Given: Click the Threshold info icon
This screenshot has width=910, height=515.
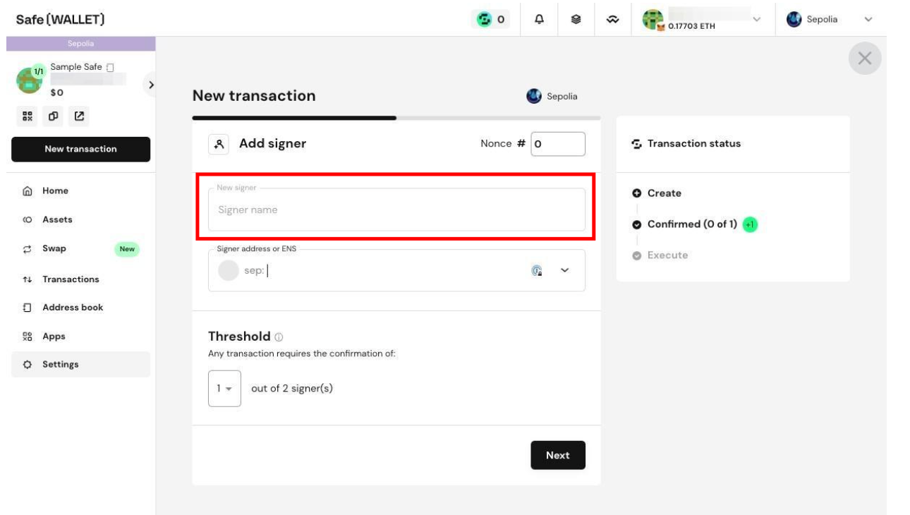Looking at the screenshot, I should click(x=279, y=337).
